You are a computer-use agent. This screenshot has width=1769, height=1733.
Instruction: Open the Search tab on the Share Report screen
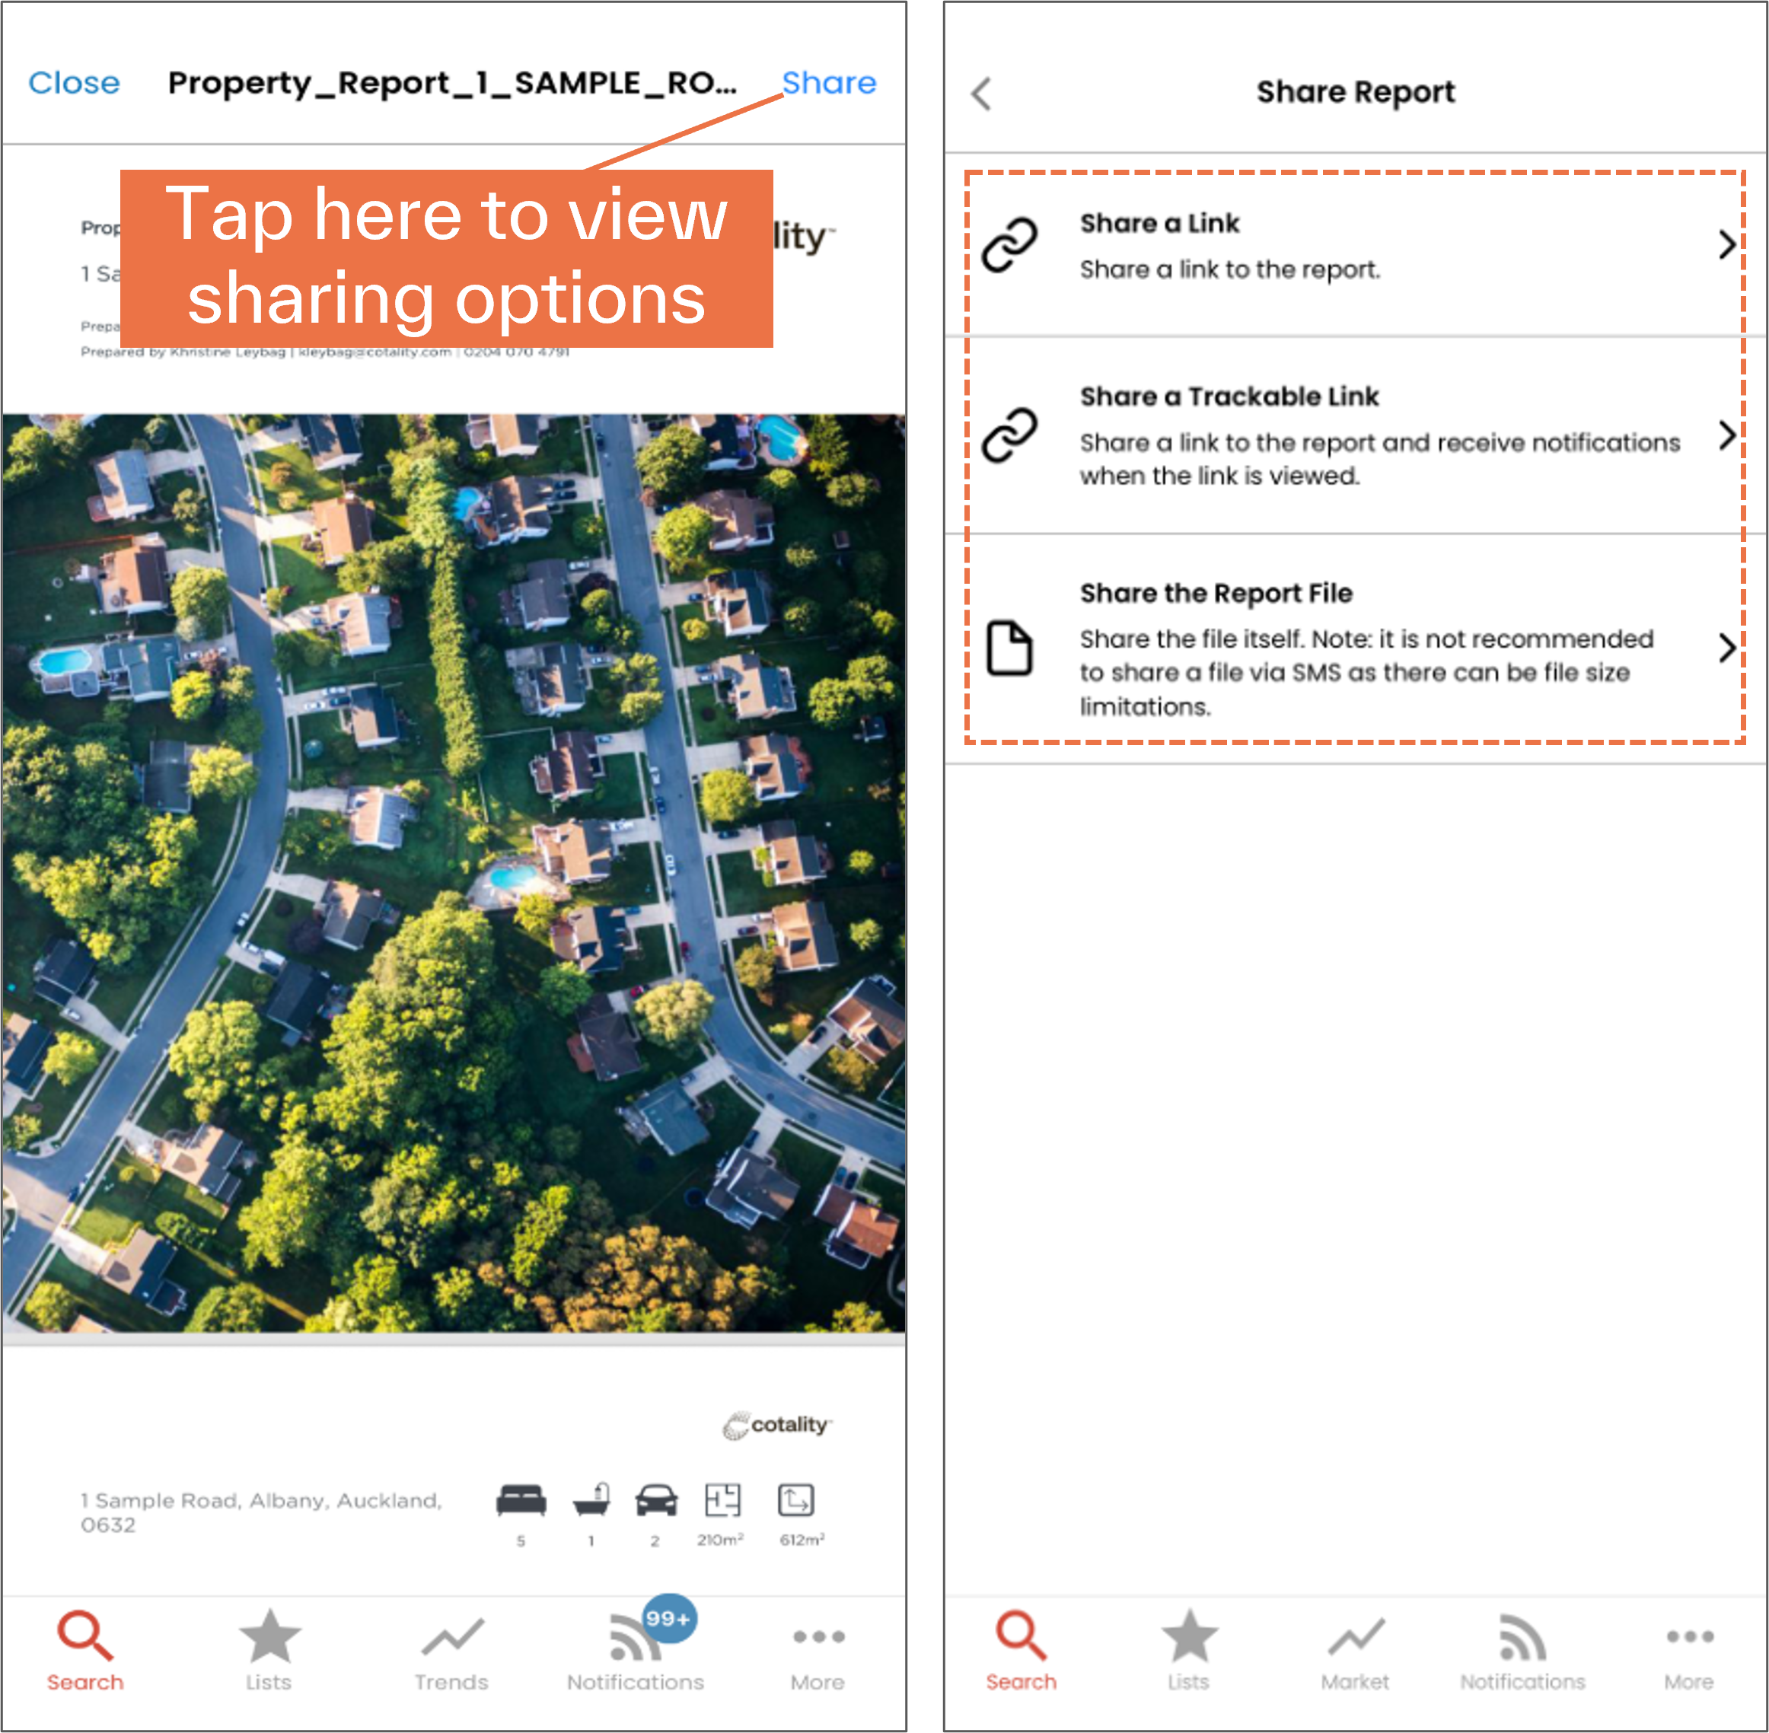1021,1650
